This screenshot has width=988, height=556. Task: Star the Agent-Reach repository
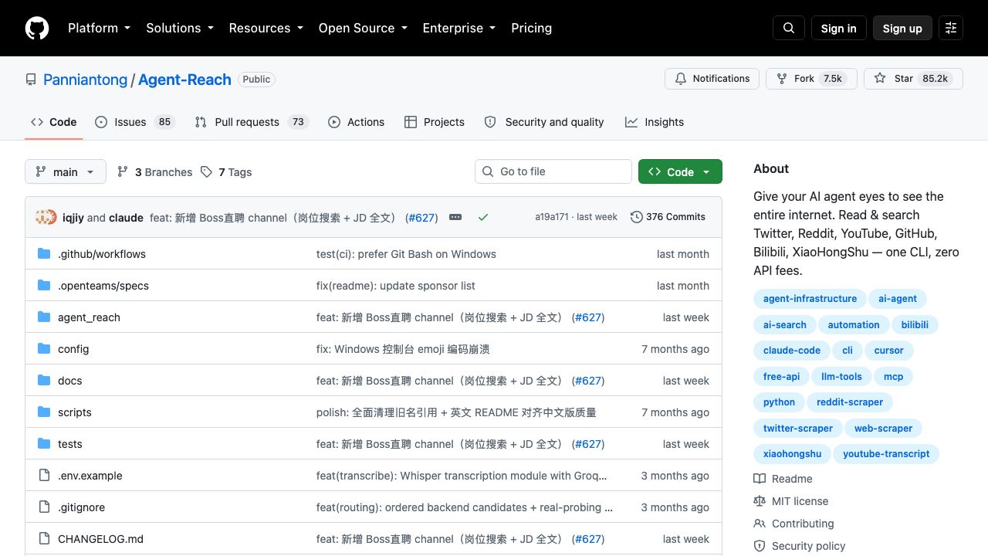click(913, 79)
